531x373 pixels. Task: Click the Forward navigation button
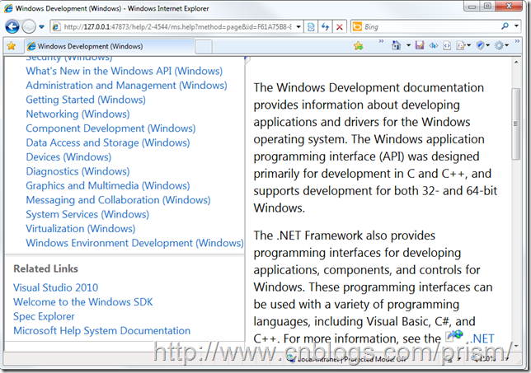[29, 26]
